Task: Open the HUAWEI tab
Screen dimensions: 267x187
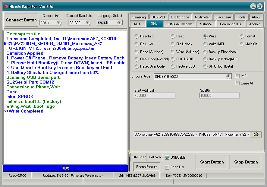Action: 158,17
